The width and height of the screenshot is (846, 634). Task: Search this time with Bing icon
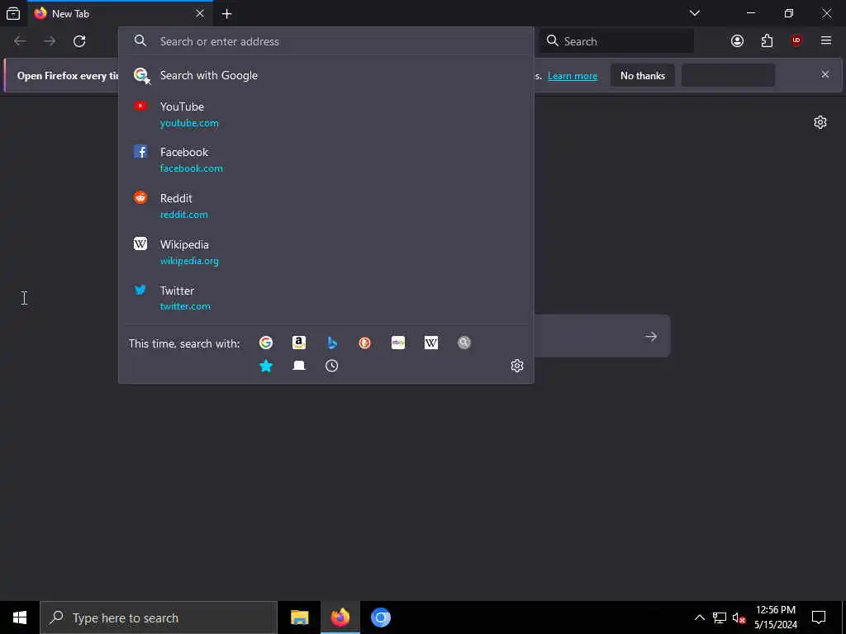(x=332, y=343)
